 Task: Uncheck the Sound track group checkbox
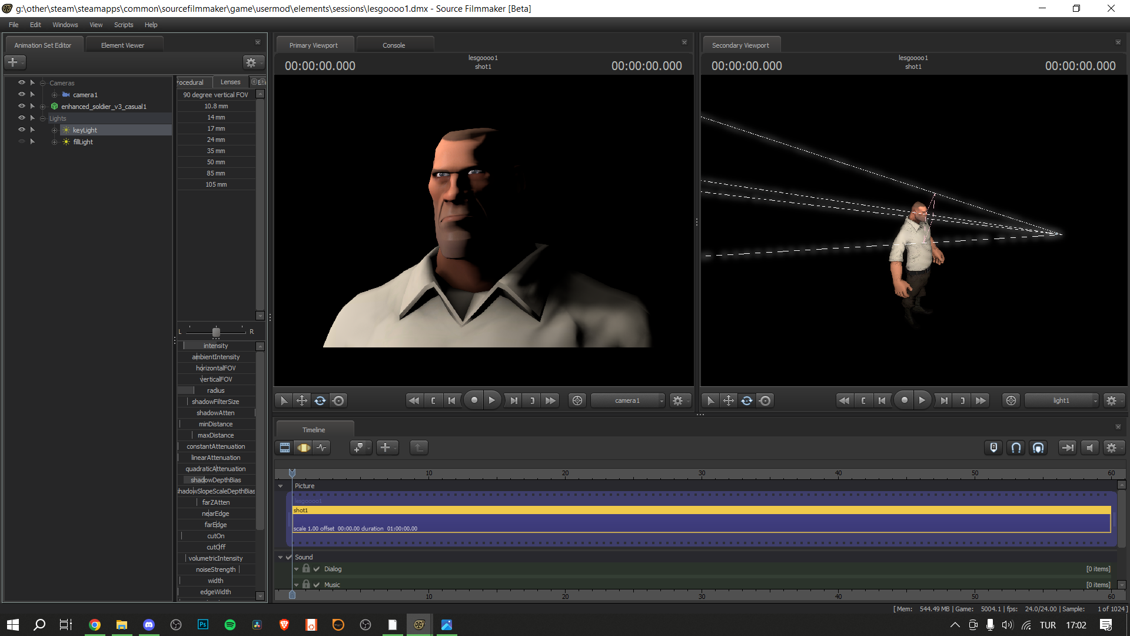click(x=289, y=557)
